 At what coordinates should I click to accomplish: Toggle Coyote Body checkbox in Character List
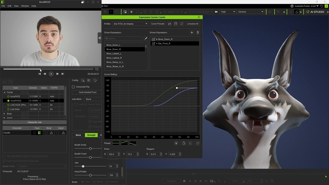point(46,133)
